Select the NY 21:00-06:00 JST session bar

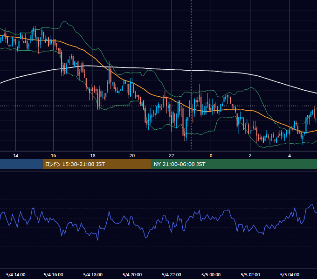(x=234, y=164)
